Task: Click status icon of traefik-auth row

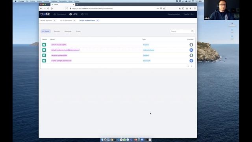Action: [x=44, y=60]
